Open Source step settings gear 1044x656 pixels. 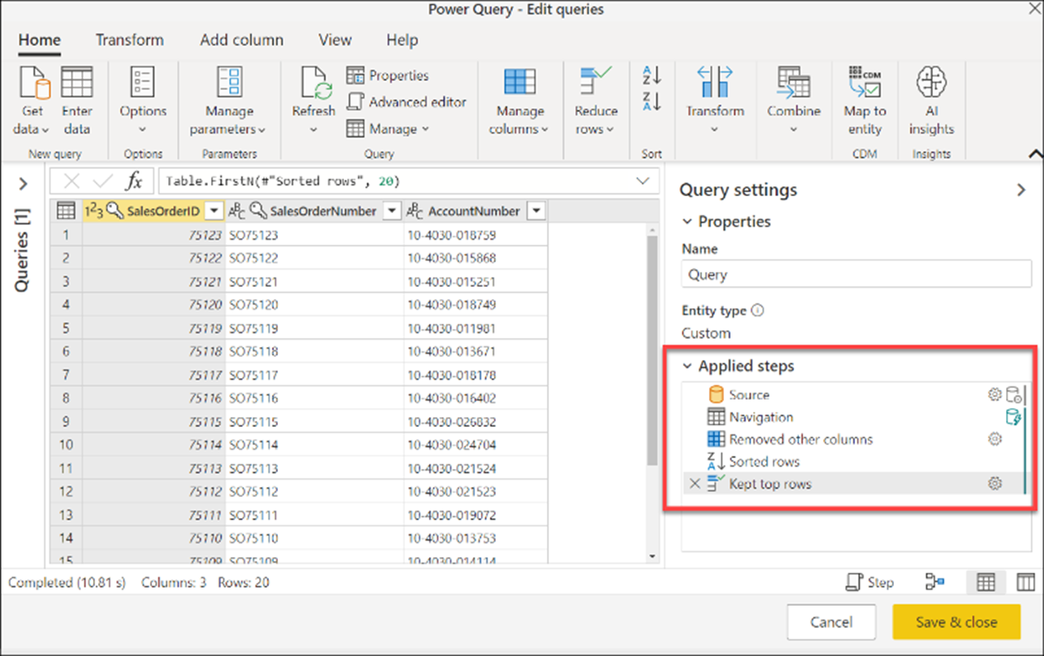point(995,395)
